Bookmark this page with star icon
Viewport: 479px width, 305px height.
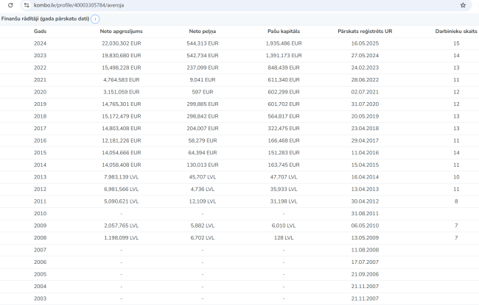point(463,5)
